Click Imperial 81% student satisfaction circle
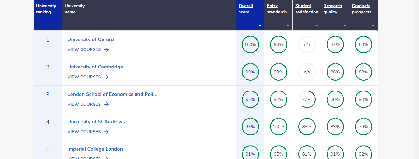This screenshot has height=159, width=419. [307, 152]
